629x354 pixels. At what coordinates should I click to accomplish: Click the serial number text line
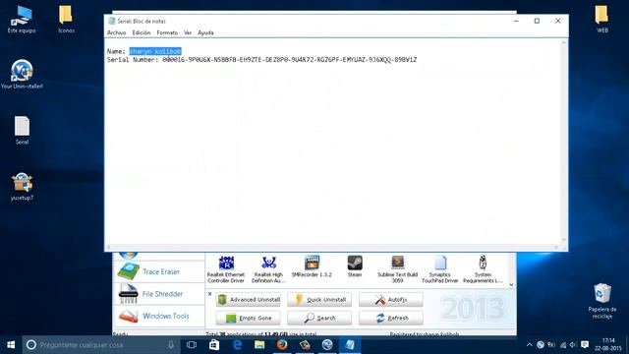click(261, 60)
